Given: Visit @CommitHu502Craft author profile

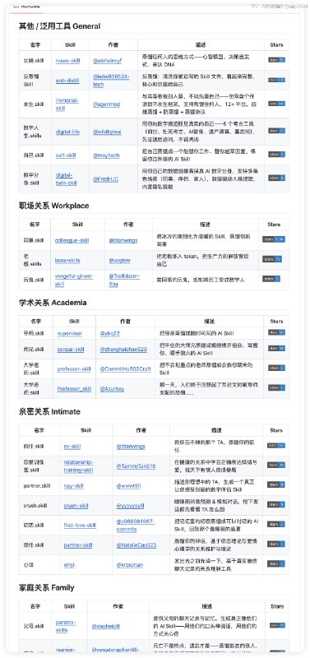Looking at the screenshot, I should click(x=125, y=369).
